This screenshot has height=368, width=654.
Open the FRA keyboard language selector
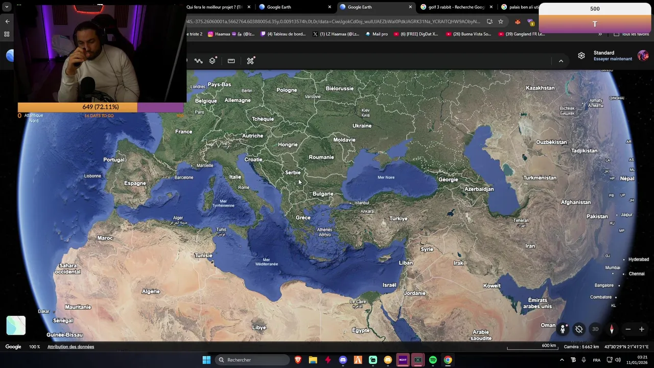coord(596,360)
